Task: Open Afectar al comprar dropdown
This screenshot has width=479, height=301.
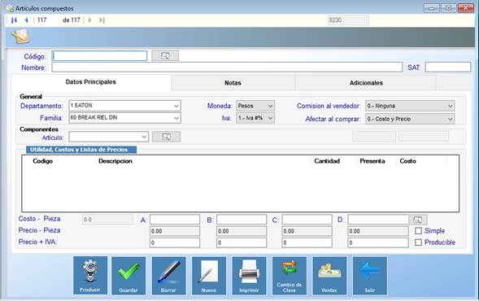Action: (x=450, y=119)
